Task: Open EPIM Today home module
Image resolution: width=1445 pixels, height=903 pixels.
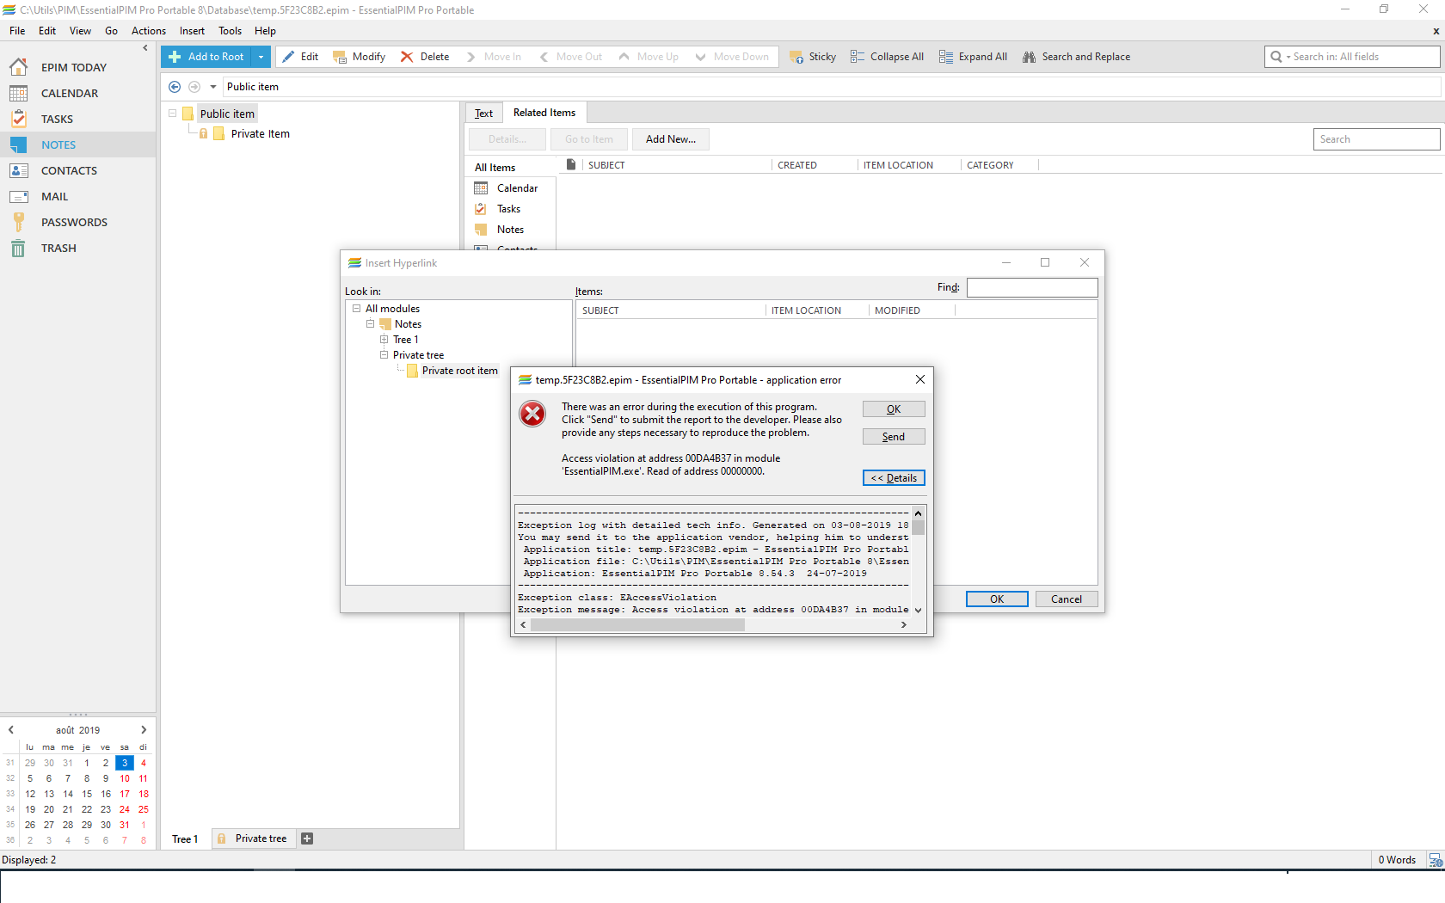Action: pos(73,67)
